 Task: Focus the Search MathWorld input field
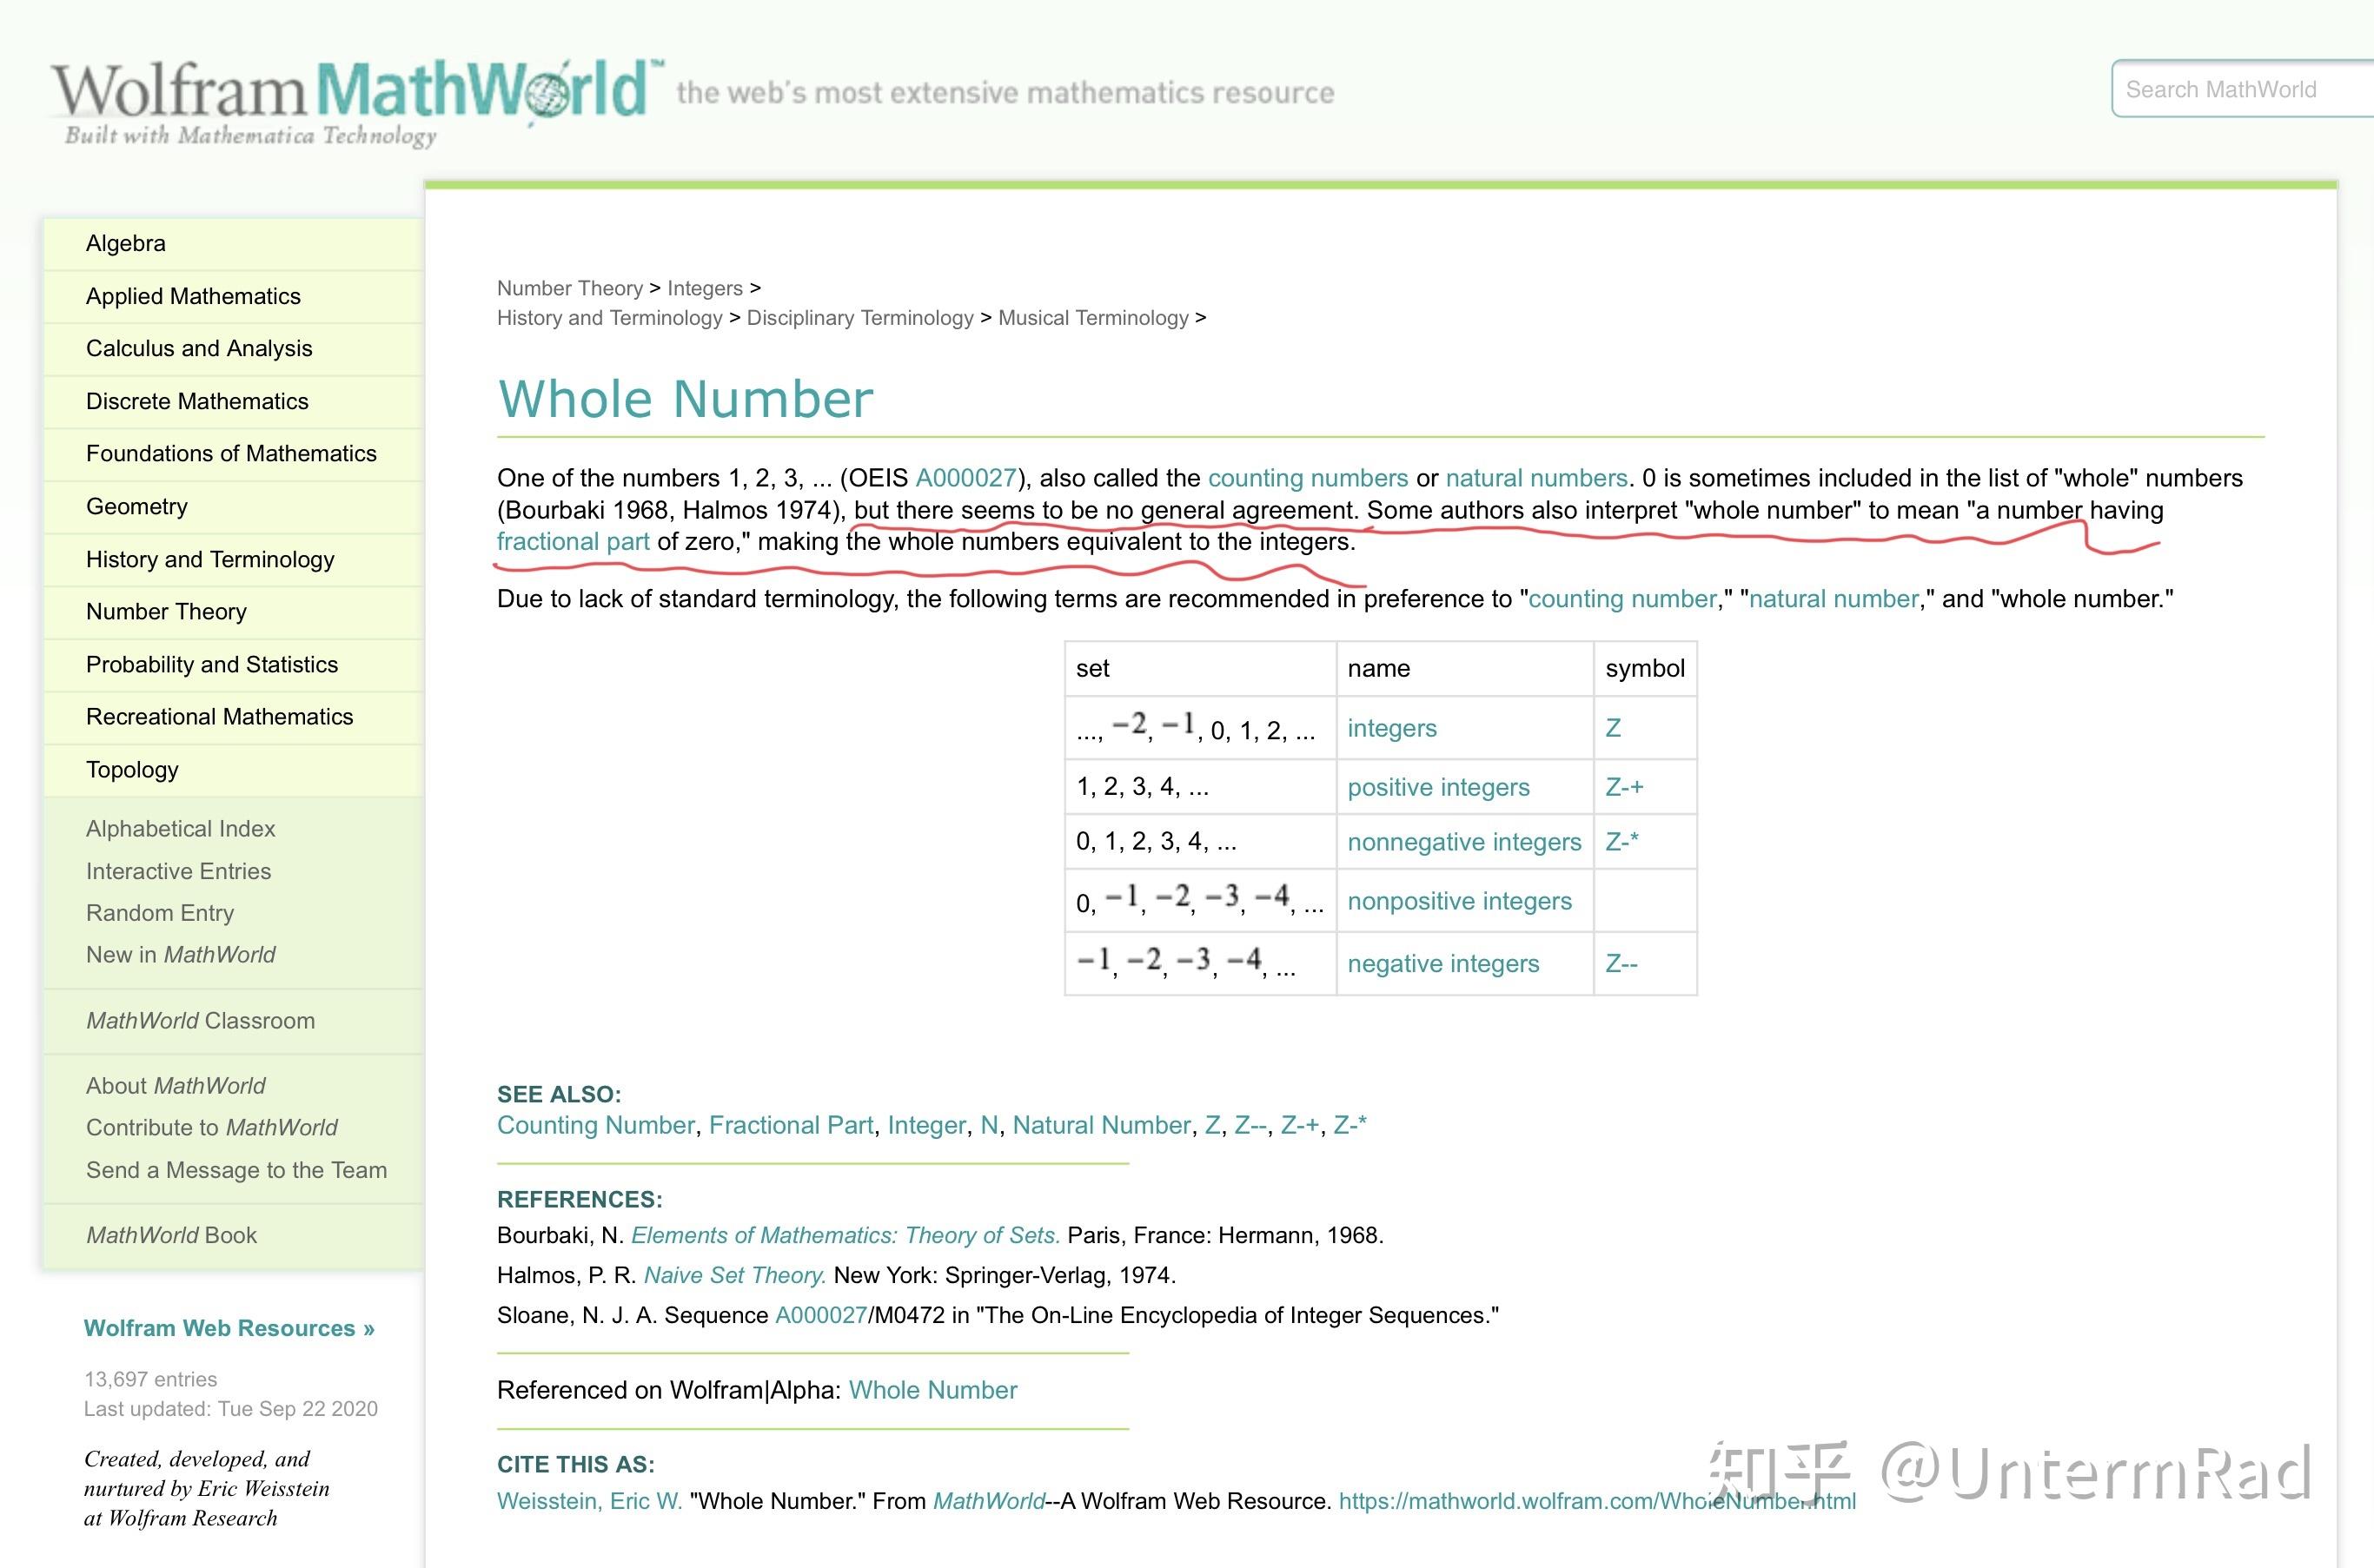pos(2242,90)
